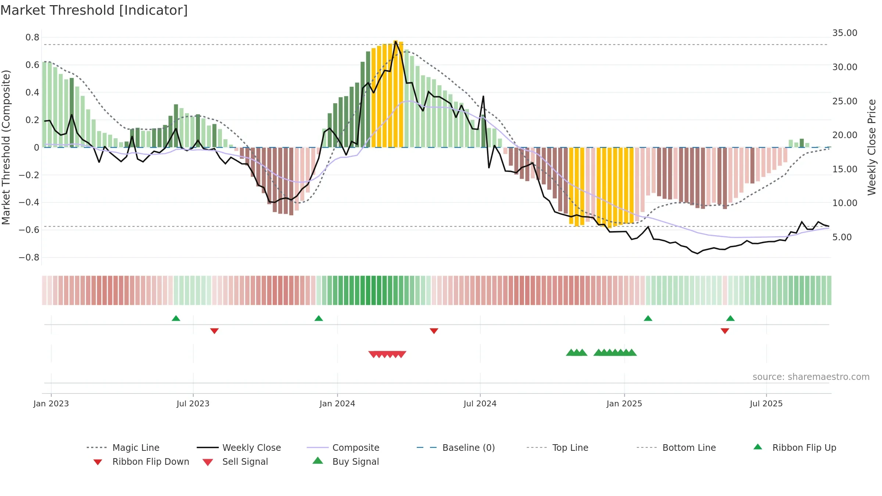Click the ribbon flip down marker before Jul 2025
Screen dimensions: 882x496
click(725, 331)
